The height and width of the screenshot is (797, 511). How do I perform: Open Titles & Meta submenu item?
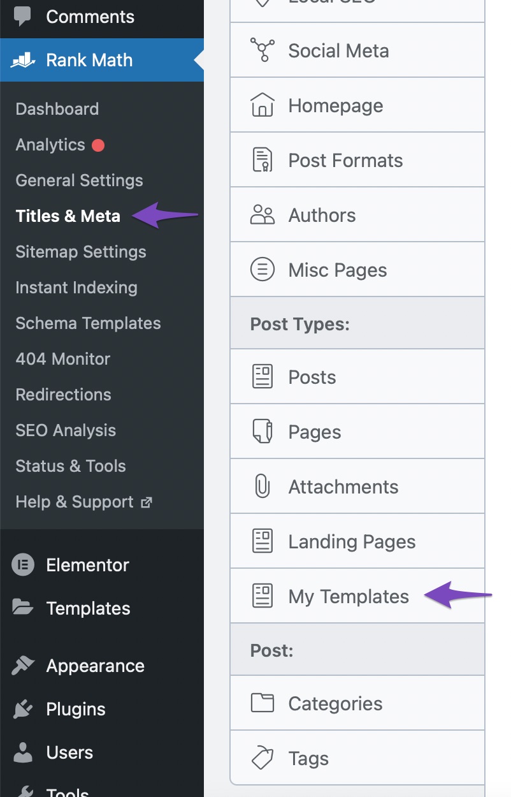click(x=68, y=216)
